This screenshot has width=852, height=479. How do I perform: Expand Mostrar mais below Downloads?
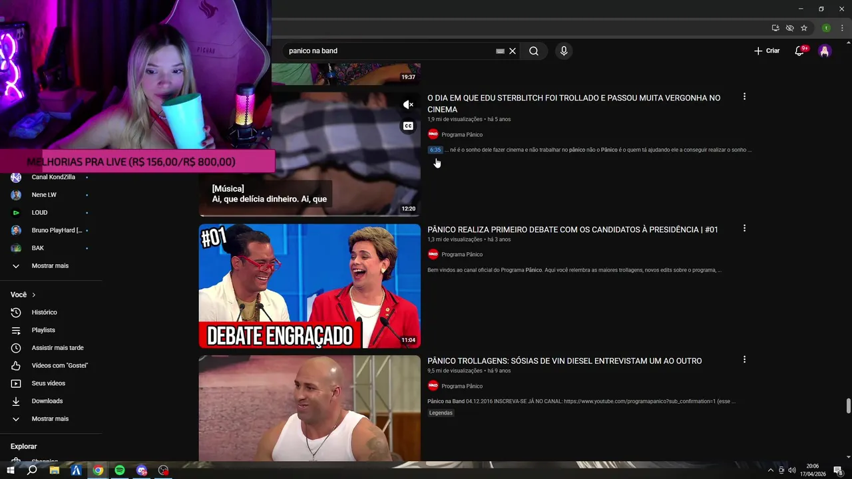51,418
